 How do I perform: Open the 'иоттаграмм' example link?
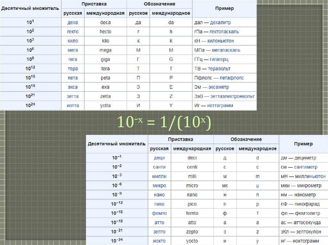pos(220,105)
